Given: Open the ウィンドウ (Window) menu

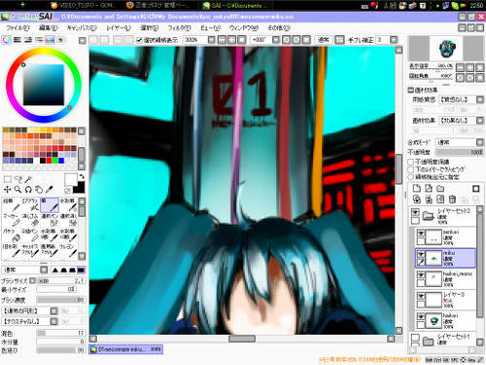Looking at the screenshot, I should pyautogui.click(x=244, y=28).
